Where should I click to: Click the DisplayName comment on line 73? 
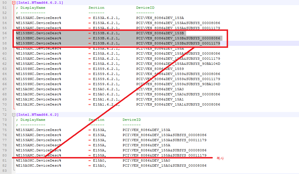(33, 120)
